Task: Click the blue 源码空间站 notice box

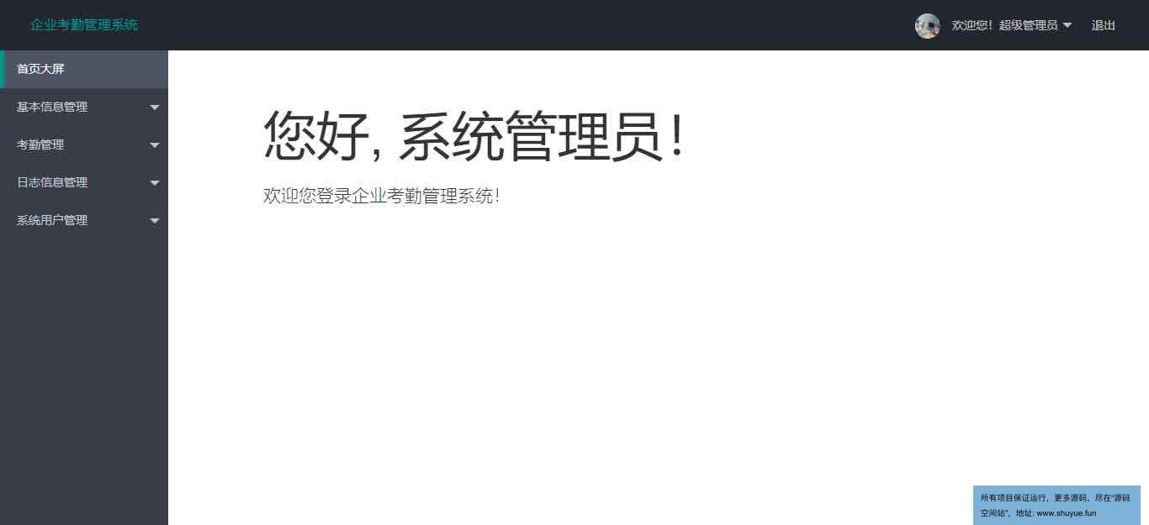Action: coord(1056,505)
